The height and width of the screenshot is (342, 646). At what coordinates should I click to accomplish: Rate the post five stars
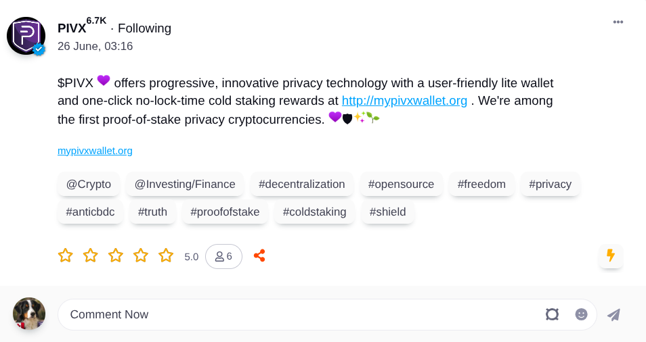(x=166, y=255)
